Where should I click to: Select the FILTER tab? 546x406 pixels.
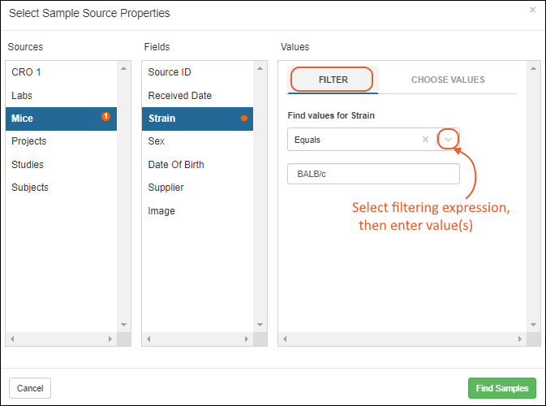pyautogui.click(x=333, y=80)
